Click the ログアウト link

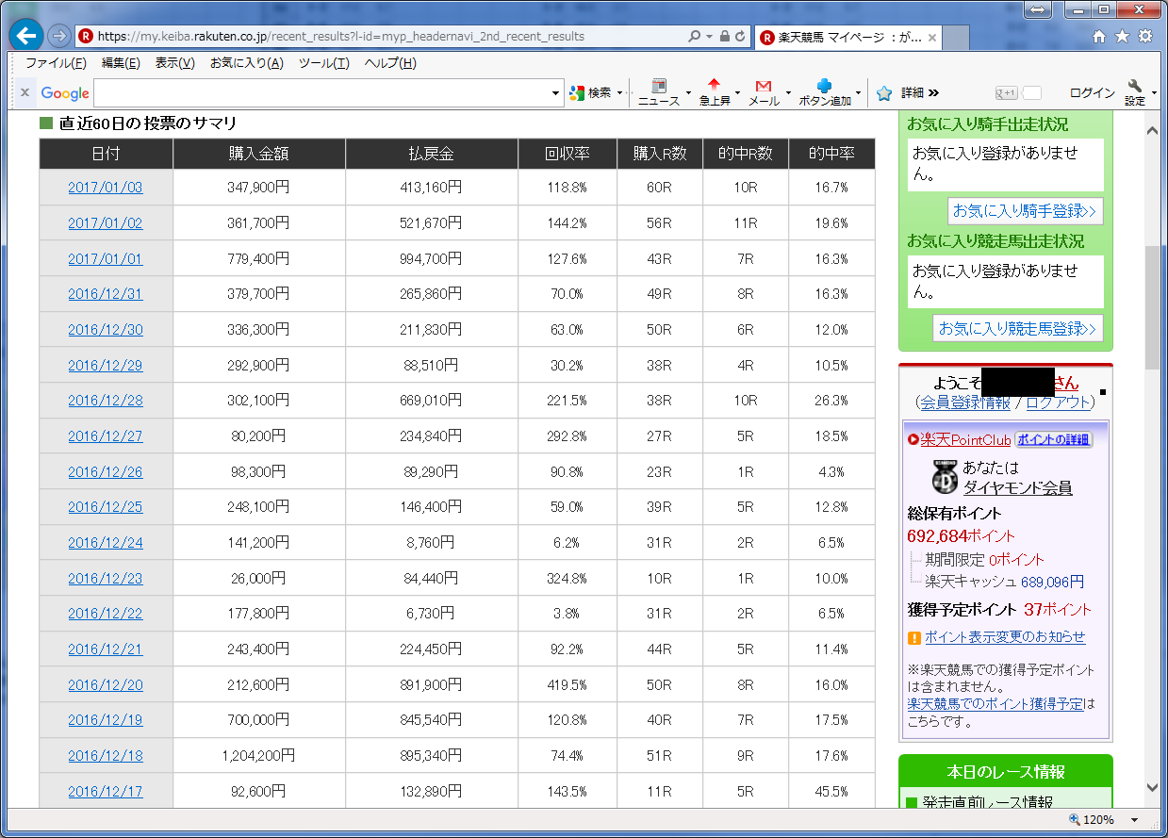(x=1059, y=403)
